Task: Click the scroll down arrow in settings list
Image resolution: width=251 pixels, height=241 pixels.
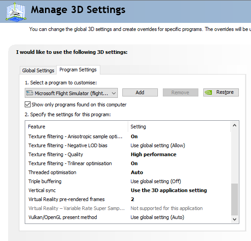Action: click(x=234, y=219)
